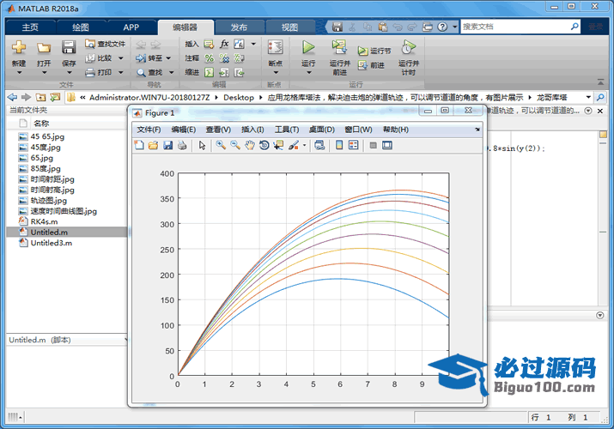Screen dimensions: 614x429
Task: Toggle the Edit Plot arrow tool
Action: 203,145
